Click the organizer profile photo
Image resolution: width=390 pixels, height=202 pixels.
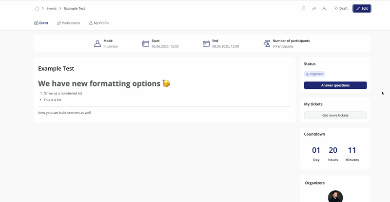tap(335, 197)
